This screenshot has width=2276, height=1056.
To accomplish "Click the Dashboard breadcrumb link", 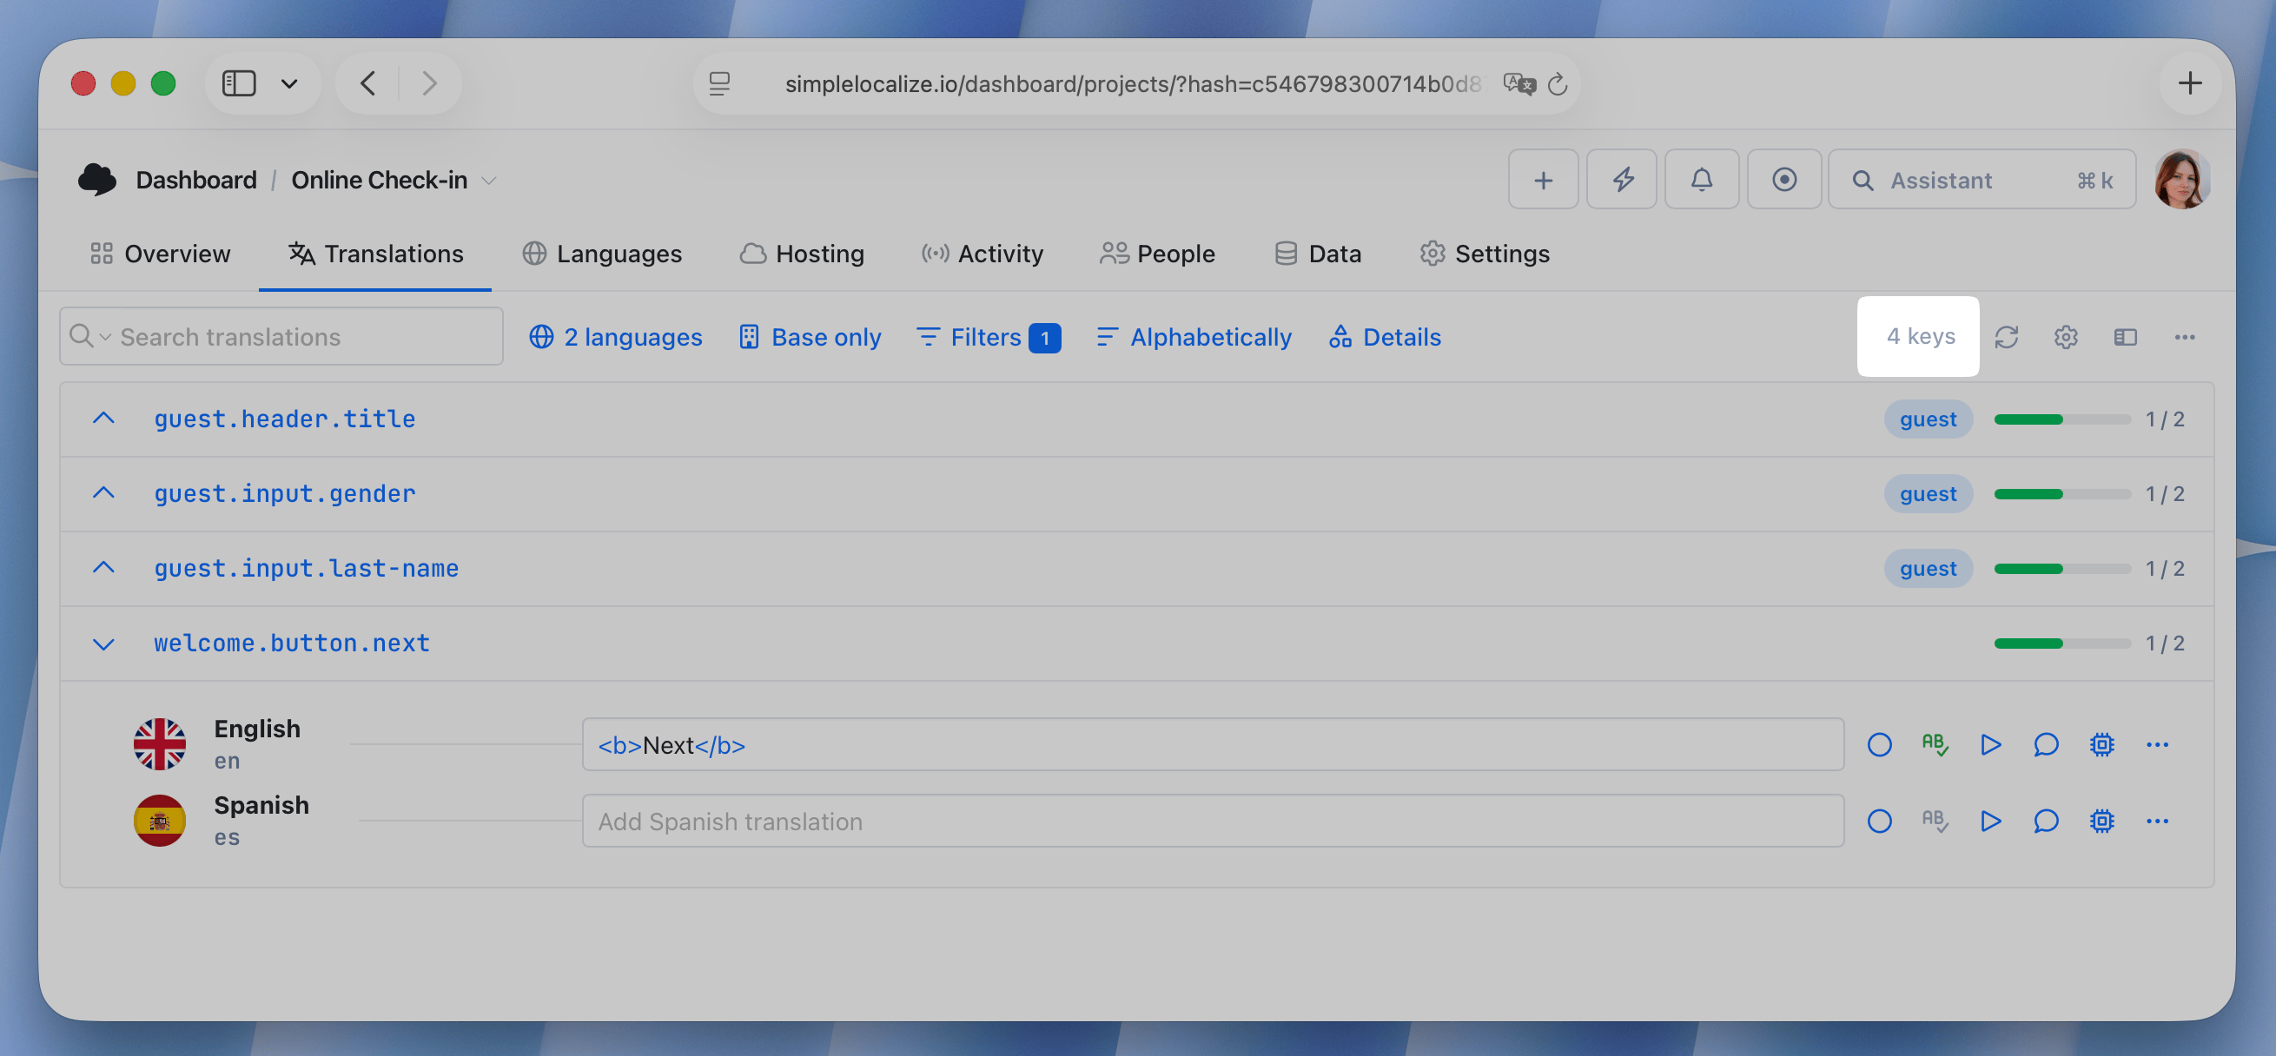I will pyautogui.click(x=196, y=180).
